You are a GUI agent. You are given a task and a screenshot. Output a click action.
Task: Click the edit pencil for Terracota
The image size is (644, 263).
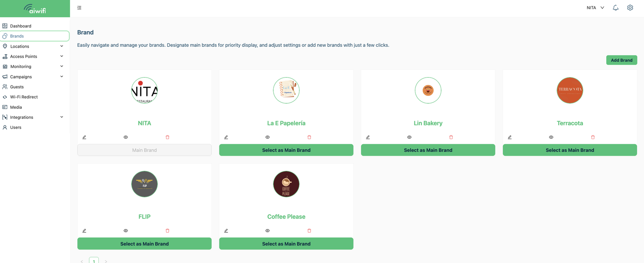[x=510, y=137]
